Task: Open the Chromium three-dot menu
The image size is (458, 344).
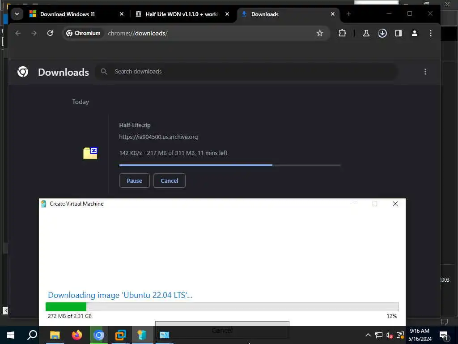Action: (431, 33)
